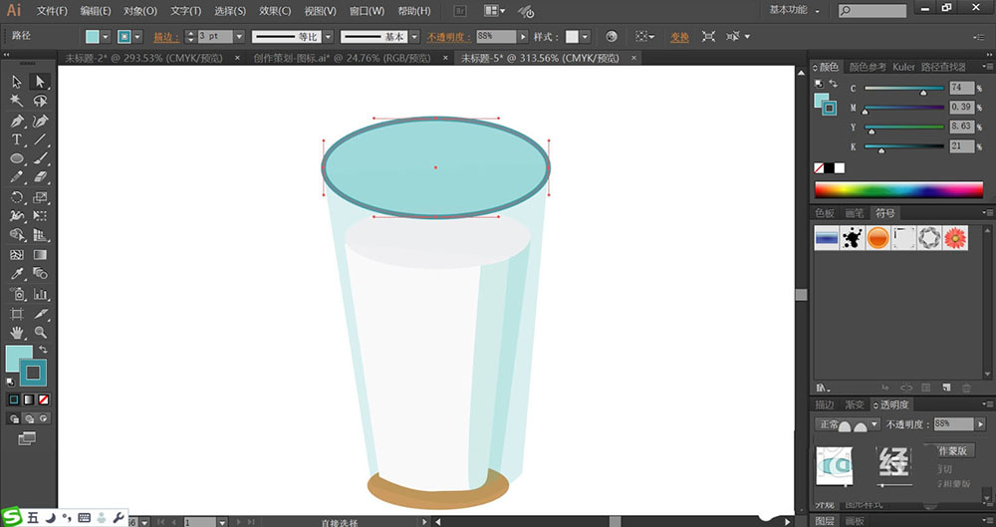Image resolution: width=996 pixels, height=527 pixels.
Task: Pick the Pen tool
Action: pyautogui.click(x=17, y=121)
